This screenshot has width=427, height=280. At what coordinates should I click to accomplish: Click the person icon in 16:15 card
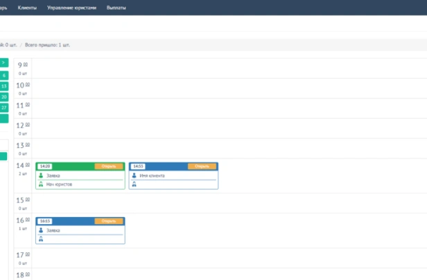41,230
